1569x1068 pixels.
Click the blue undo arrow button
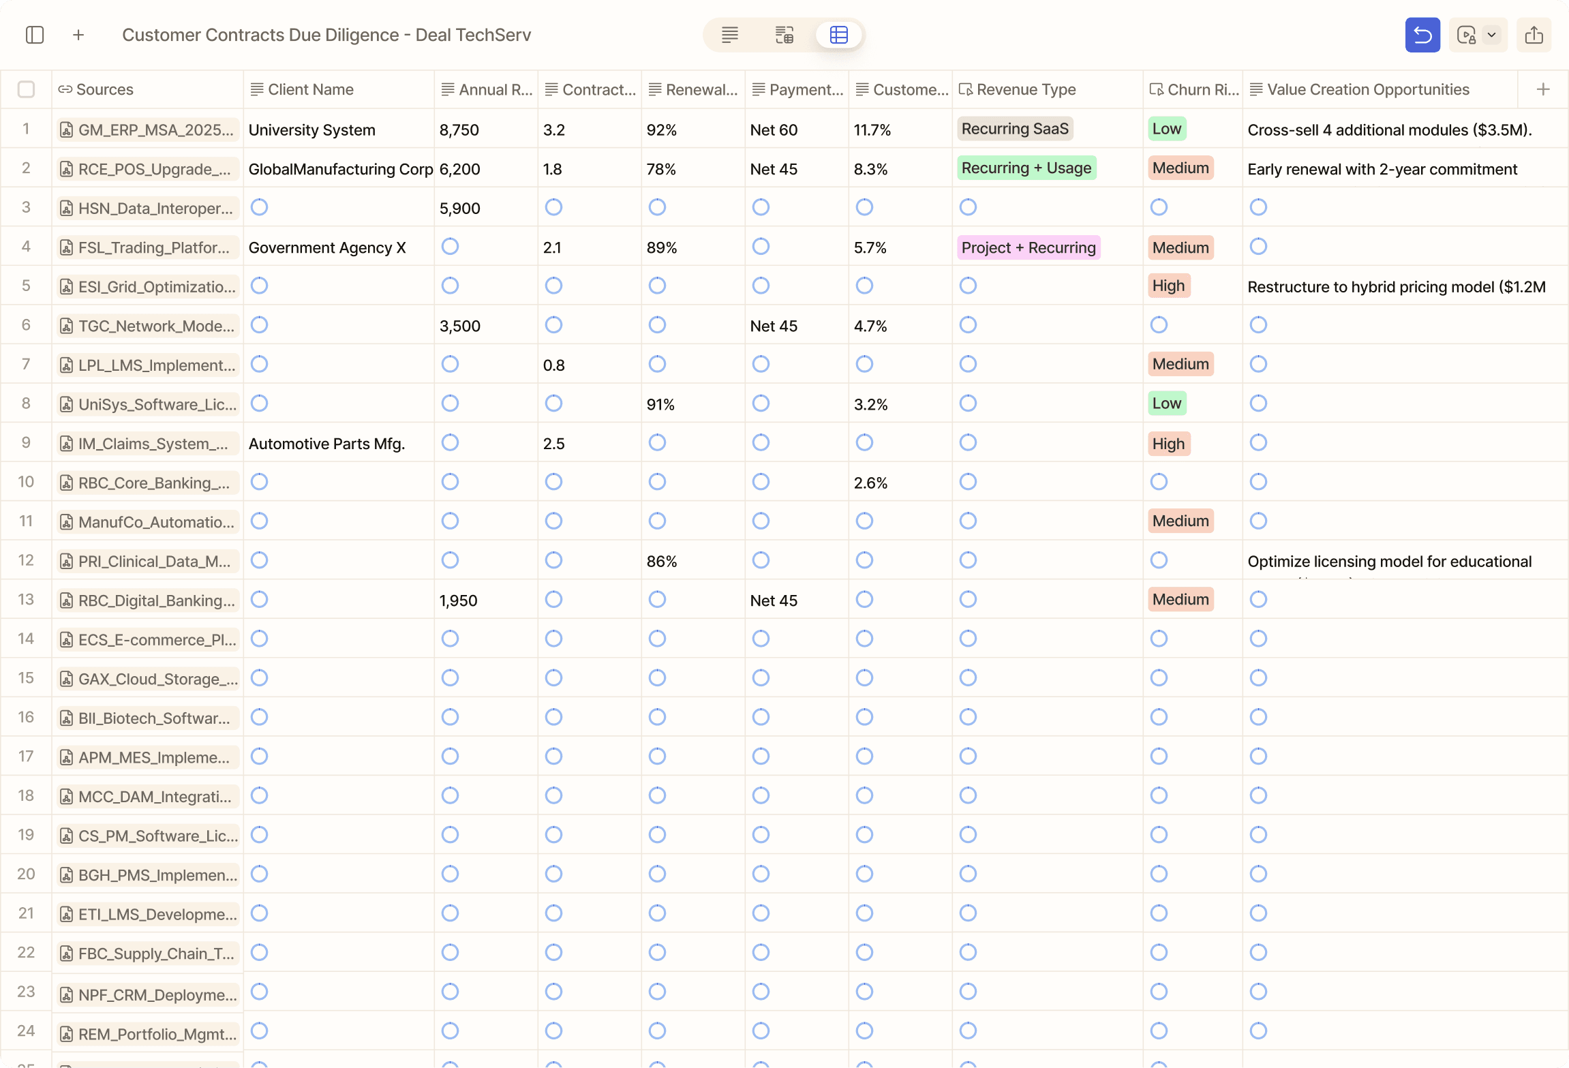(x=1422, y=35)
